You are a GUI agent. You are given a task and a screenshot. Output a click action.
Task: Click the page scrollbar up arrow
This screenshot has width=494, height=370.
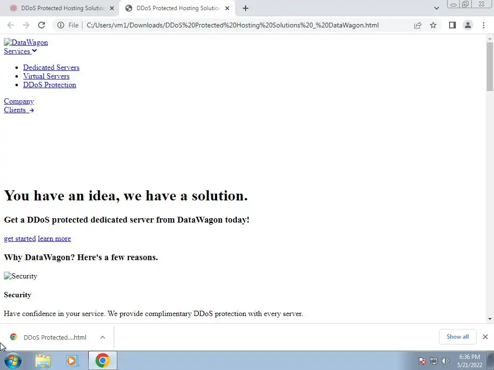point(490,39)
